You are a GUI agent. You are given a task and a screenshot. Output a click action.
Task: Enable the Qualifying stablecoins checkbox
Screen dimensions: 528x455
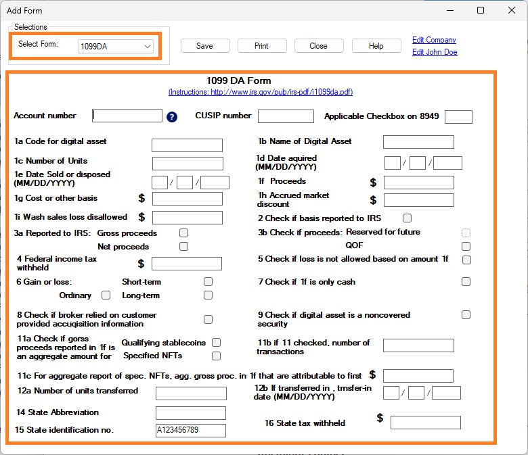pos(217,343)
